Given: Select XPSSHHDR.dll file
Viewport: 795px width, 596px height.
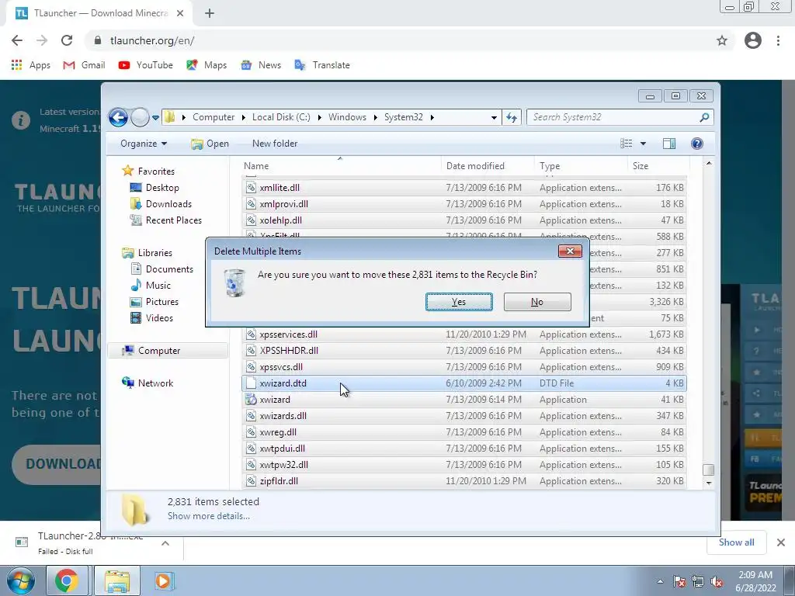Looking at the screenshot, I should pos(464,351).
